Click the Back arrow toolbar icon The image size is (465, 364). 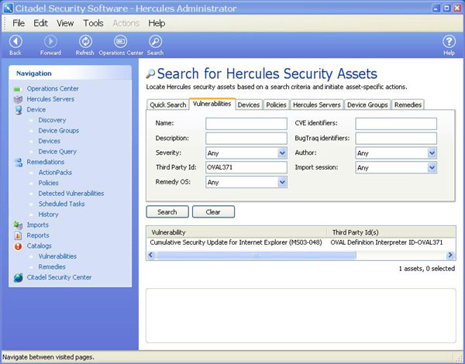tap(15, 42)
